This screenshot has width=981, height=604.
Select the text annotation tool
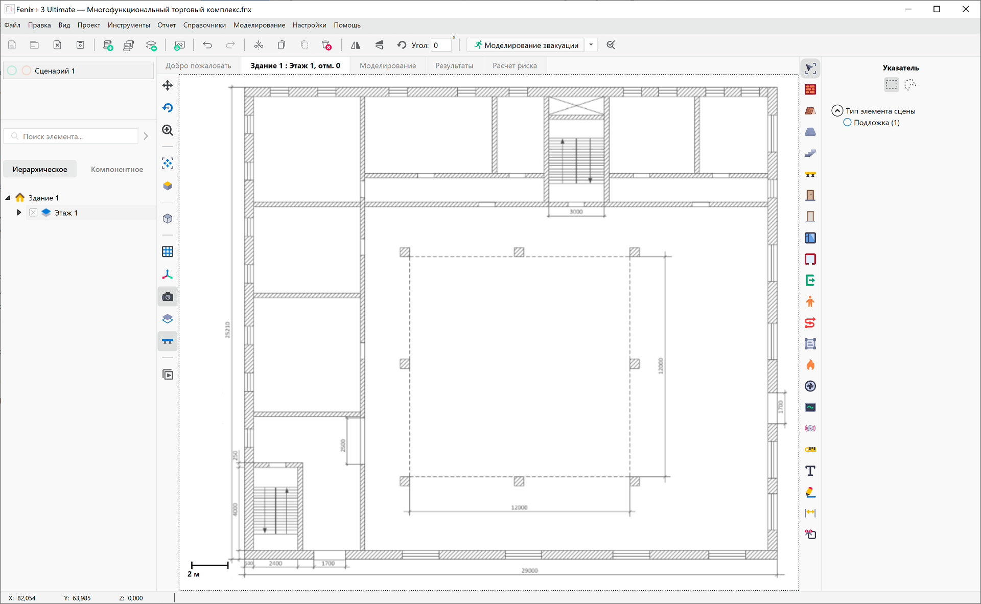point(810,471)
